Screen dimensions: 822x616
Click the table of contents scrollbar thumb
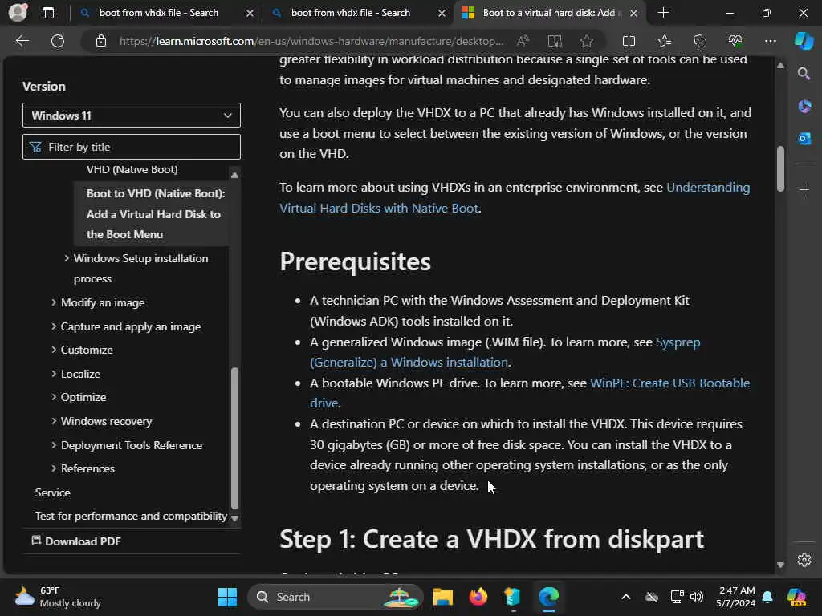tap(235, 438)
